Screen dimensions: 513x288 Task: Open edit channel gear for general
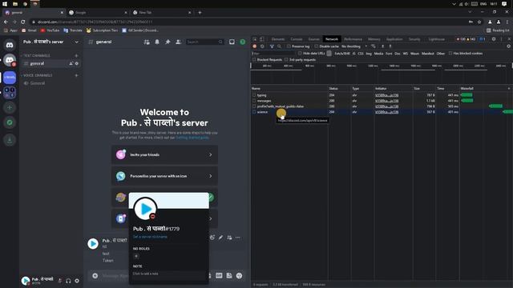77,63
